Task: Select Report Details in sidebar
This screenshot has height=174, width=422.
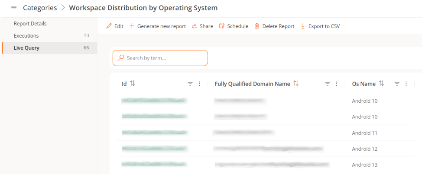Action: [x=30, y=24]
